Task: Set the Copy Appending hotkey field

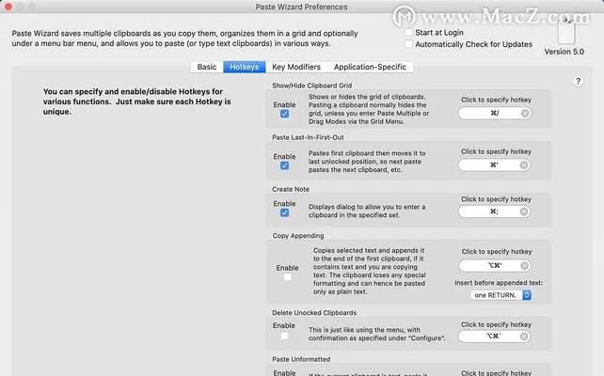Action: 495,265
